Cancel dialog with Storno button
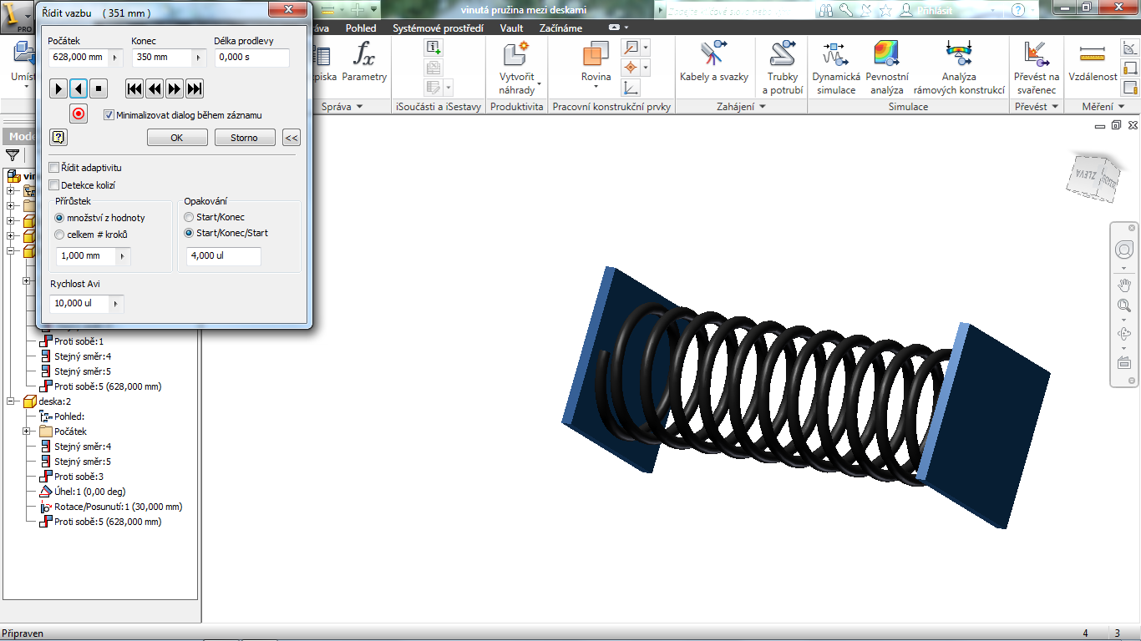The width and height of the screenshot is (1141, 641). 245,138
